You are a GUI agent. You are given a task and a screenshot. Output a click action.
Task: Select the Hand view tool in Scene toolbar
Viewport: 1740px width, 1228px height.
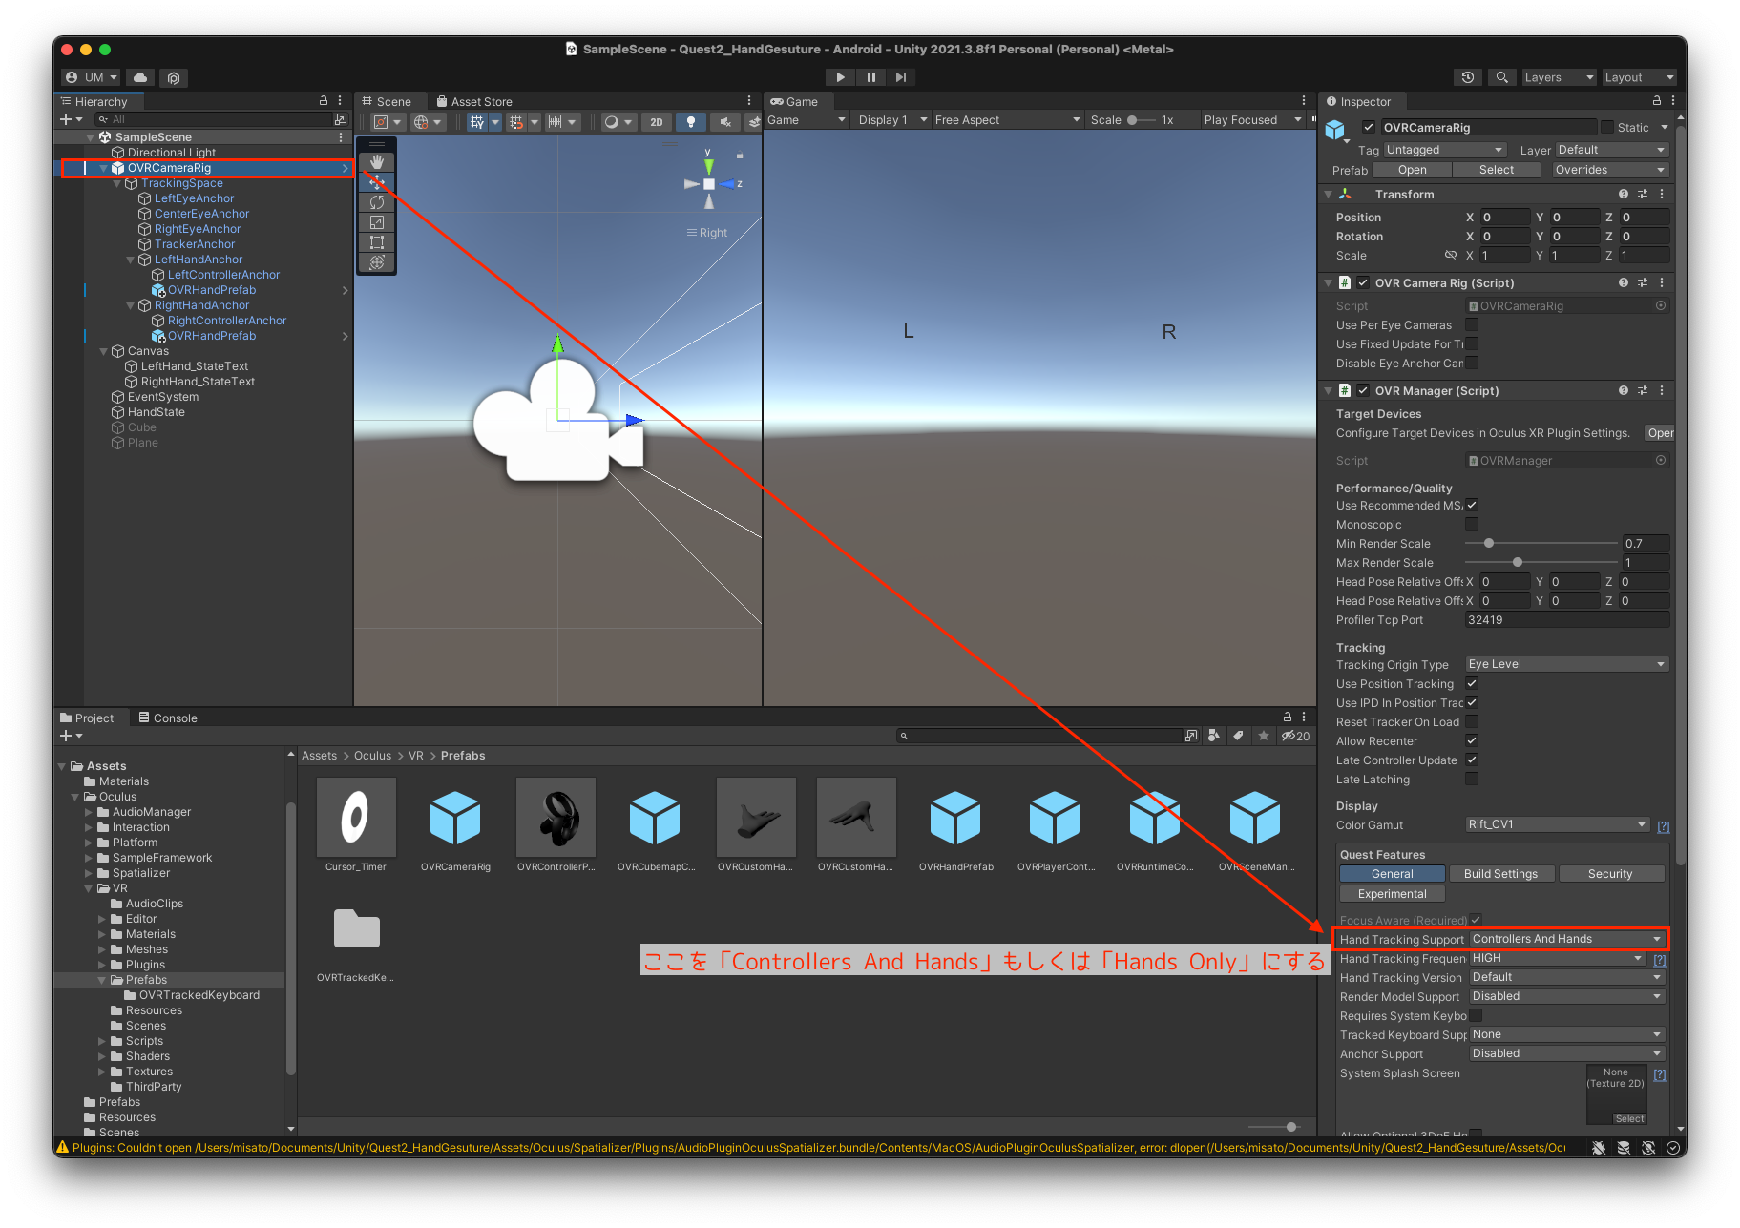[377, 162]
